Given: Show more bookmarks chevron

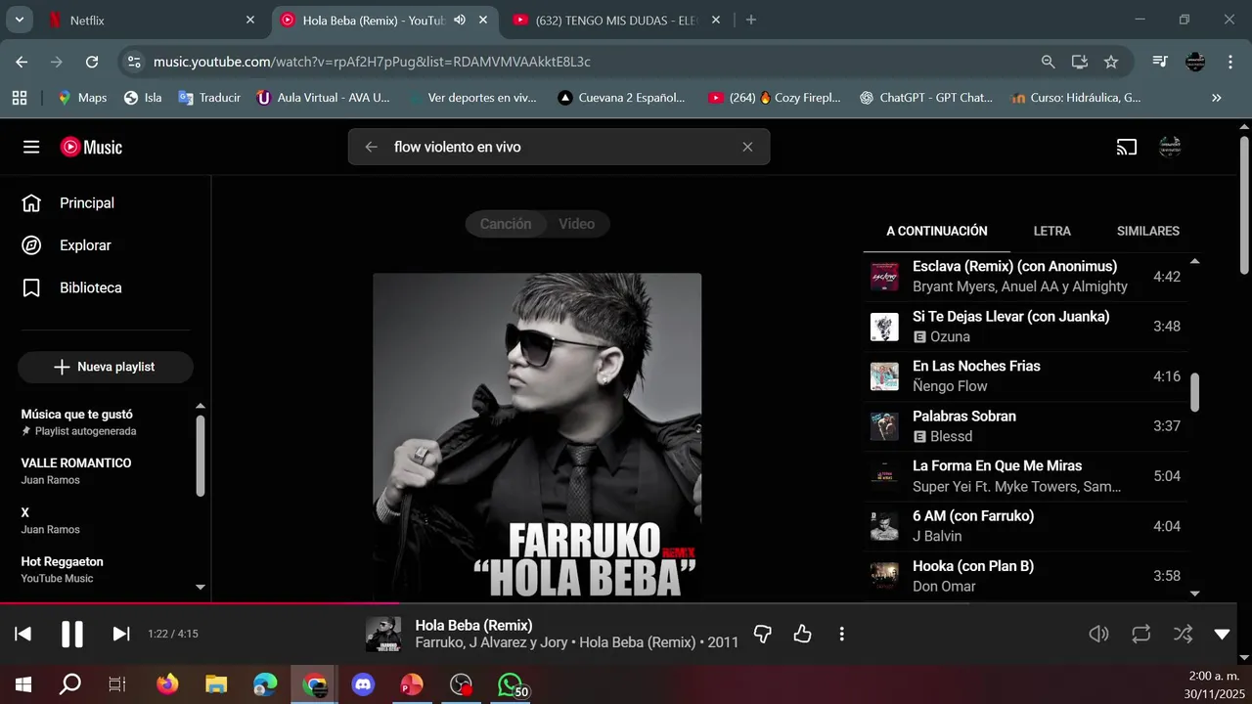Looking at the screenshot, I should (x=1217, y=98).
